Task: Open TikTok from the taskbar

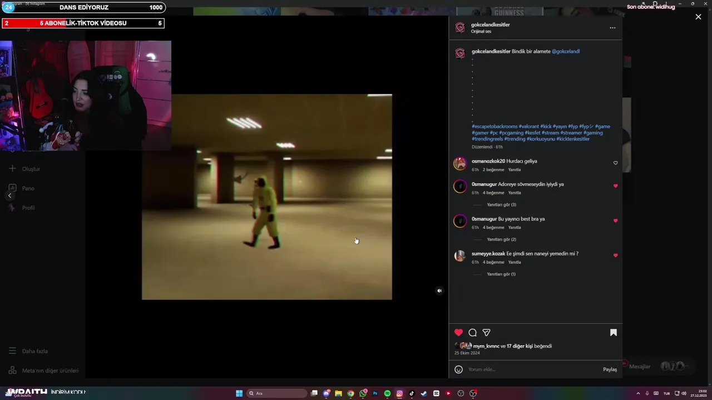Action: (x=412, y=393)
